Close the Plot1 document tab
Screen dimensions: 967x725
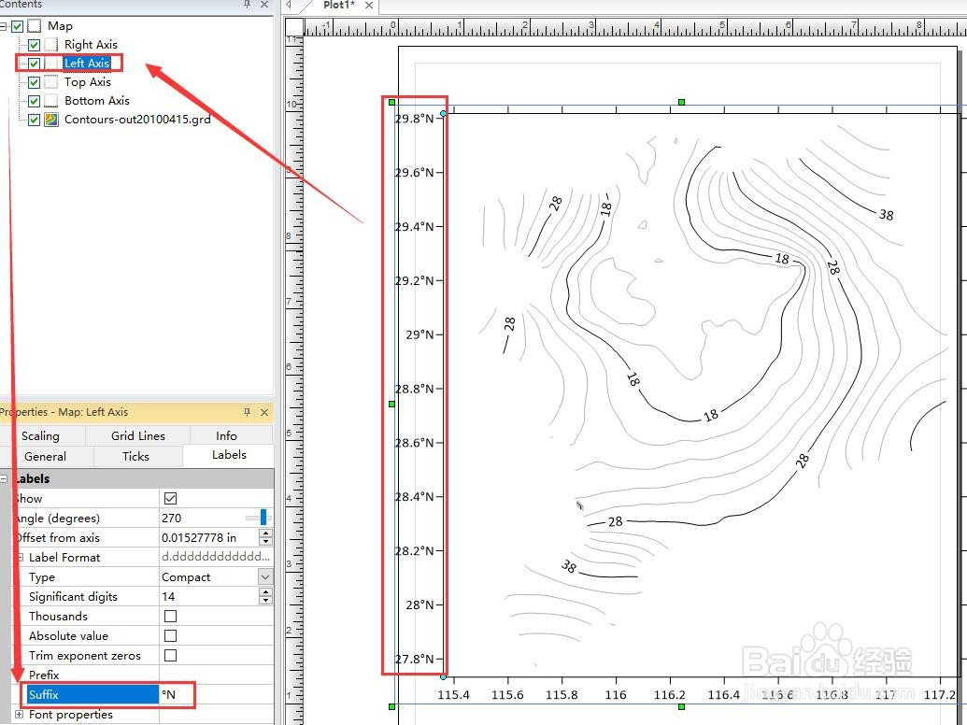[369, 5]
